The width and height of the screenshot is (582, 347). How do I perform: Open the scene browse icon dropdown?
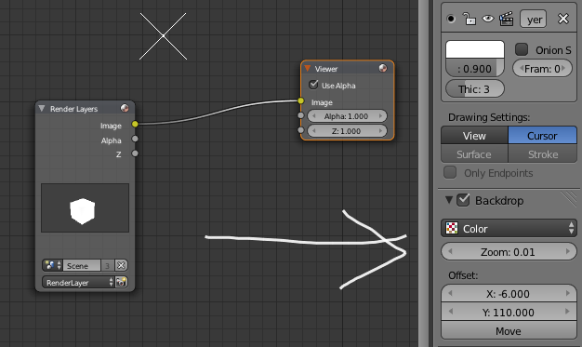coord(52,265)
